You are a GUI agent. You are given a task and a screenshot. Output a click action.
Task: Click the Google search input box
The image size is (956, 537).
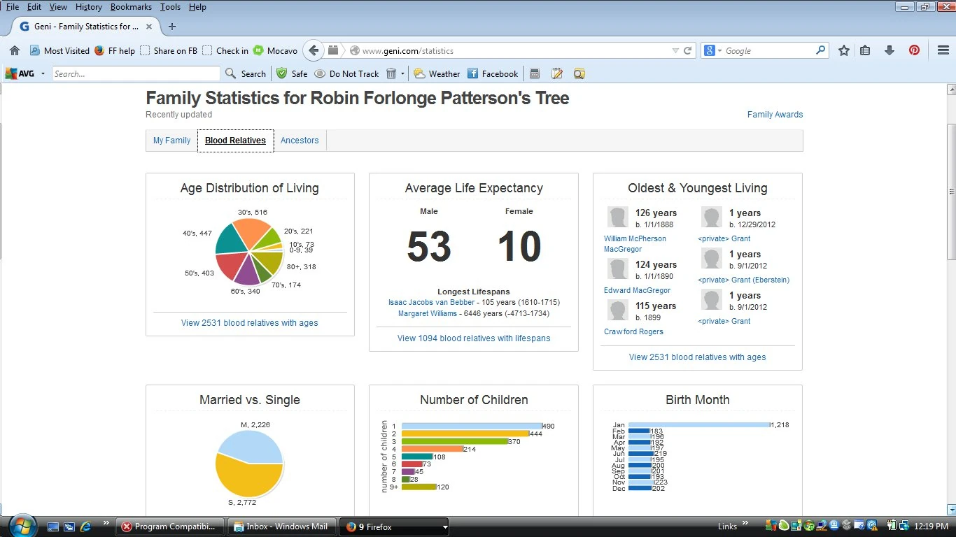pyautogui.click(x=768, y=50)
